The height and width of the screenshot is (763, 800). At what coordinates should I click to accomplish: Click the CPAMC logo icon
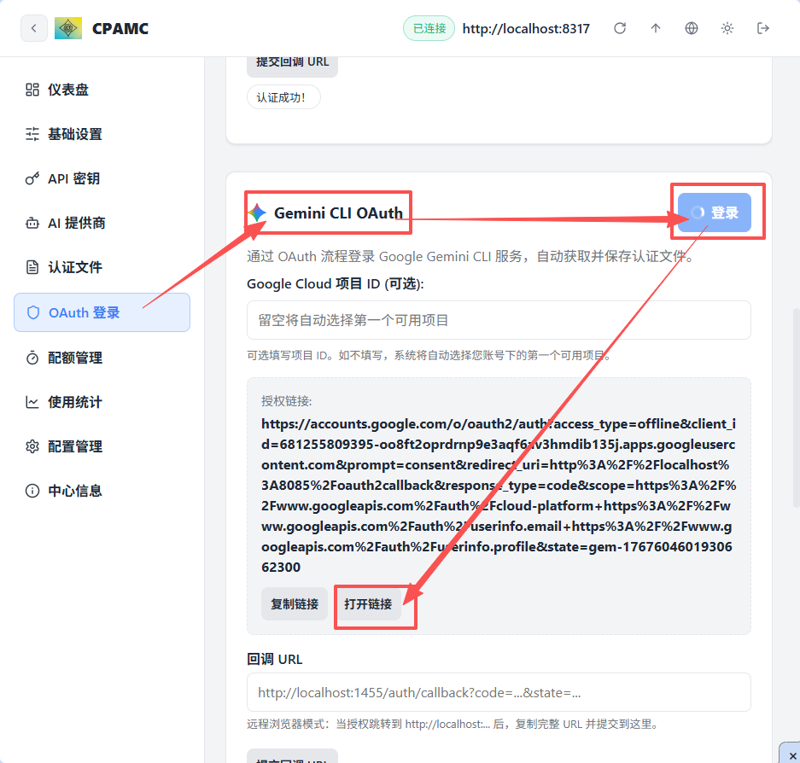pos(67,27)
